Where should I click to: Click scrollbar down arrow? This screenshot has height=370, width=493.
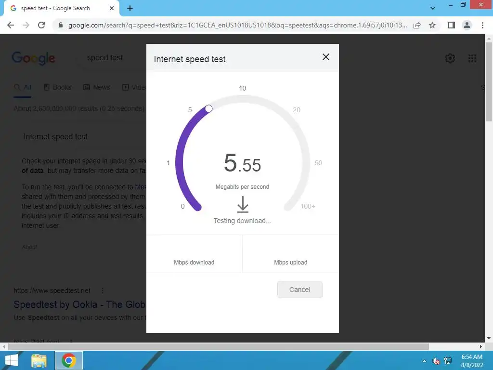(489, 338)
